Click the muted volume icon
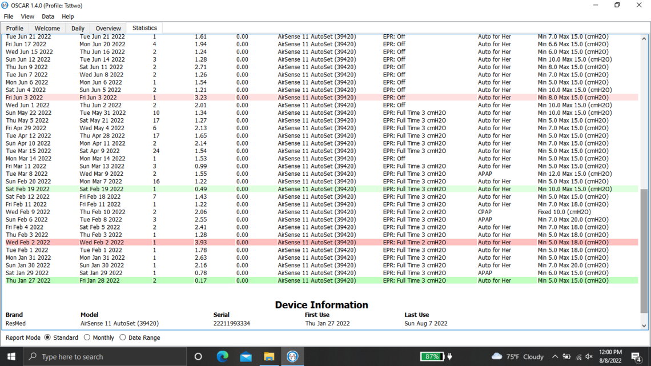Screen dimensions: 651x366 tap(589, 356)
